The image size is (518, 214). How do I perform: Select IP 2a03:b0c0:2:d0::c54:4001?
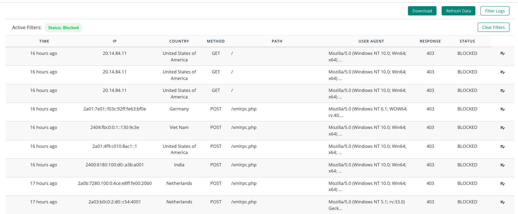click(115, 202)
